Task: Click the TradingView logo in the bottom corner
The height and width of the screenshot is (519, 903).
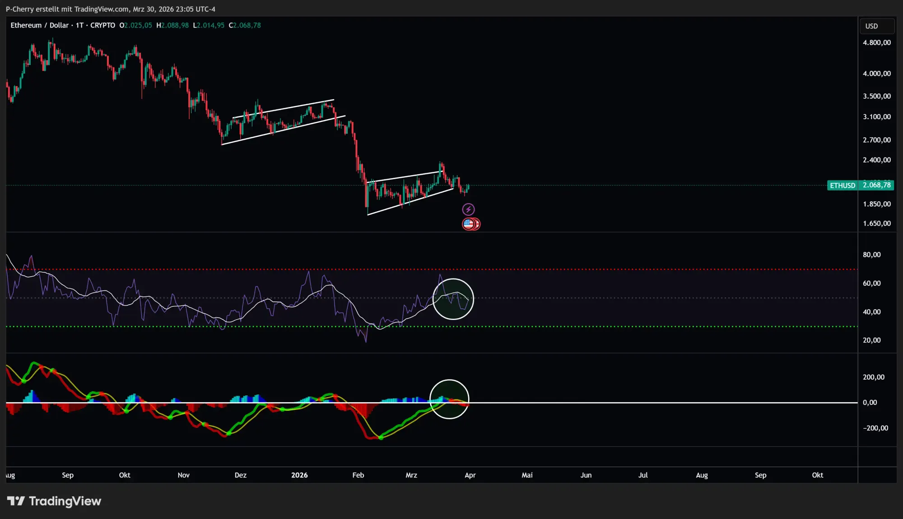Action: coord(55,501)
